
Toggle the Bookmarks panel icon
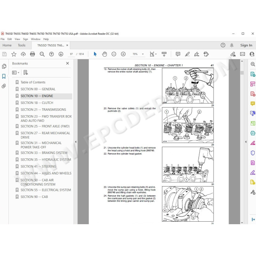4,76
